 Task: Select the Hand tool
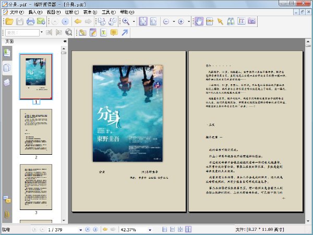pos(199,21)
